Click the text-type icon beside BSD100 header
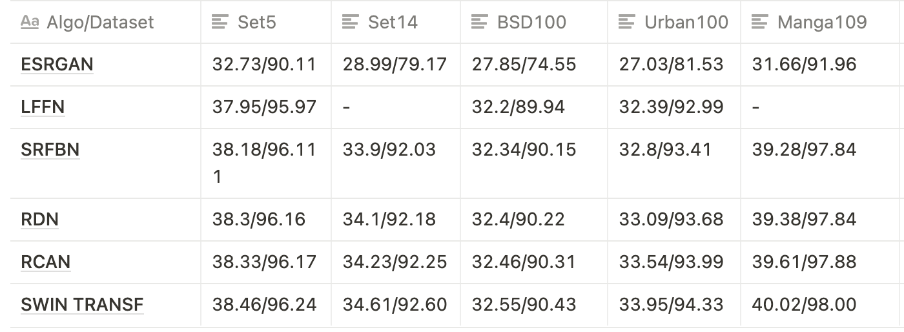The image size is (904, 332). 480,22
